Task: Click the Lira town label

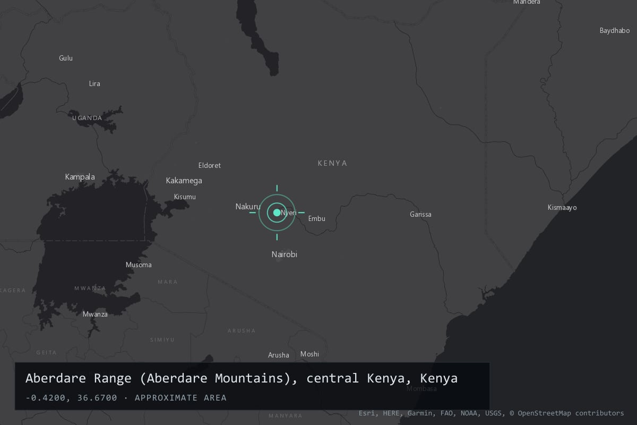Action: coord(94,83)
